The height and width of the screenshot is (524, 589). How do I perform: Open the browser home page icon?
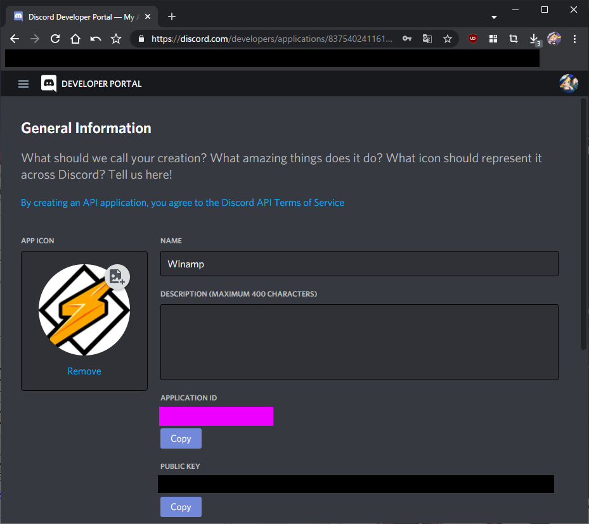tap(75, 39)
